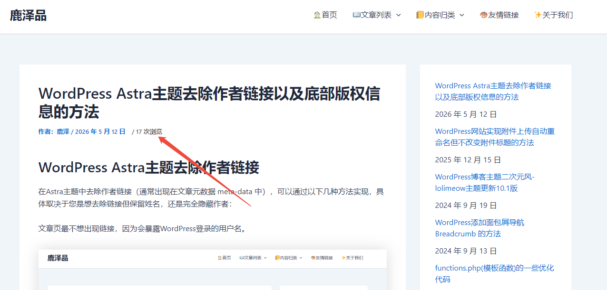Open the 内容归类 menu item
The image size is (607, 290).
436,15
